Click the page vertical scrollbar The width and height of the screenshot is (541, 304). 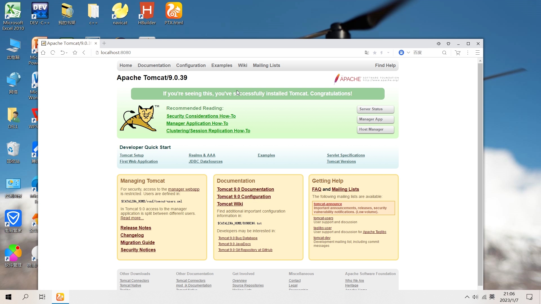(480, 175)
